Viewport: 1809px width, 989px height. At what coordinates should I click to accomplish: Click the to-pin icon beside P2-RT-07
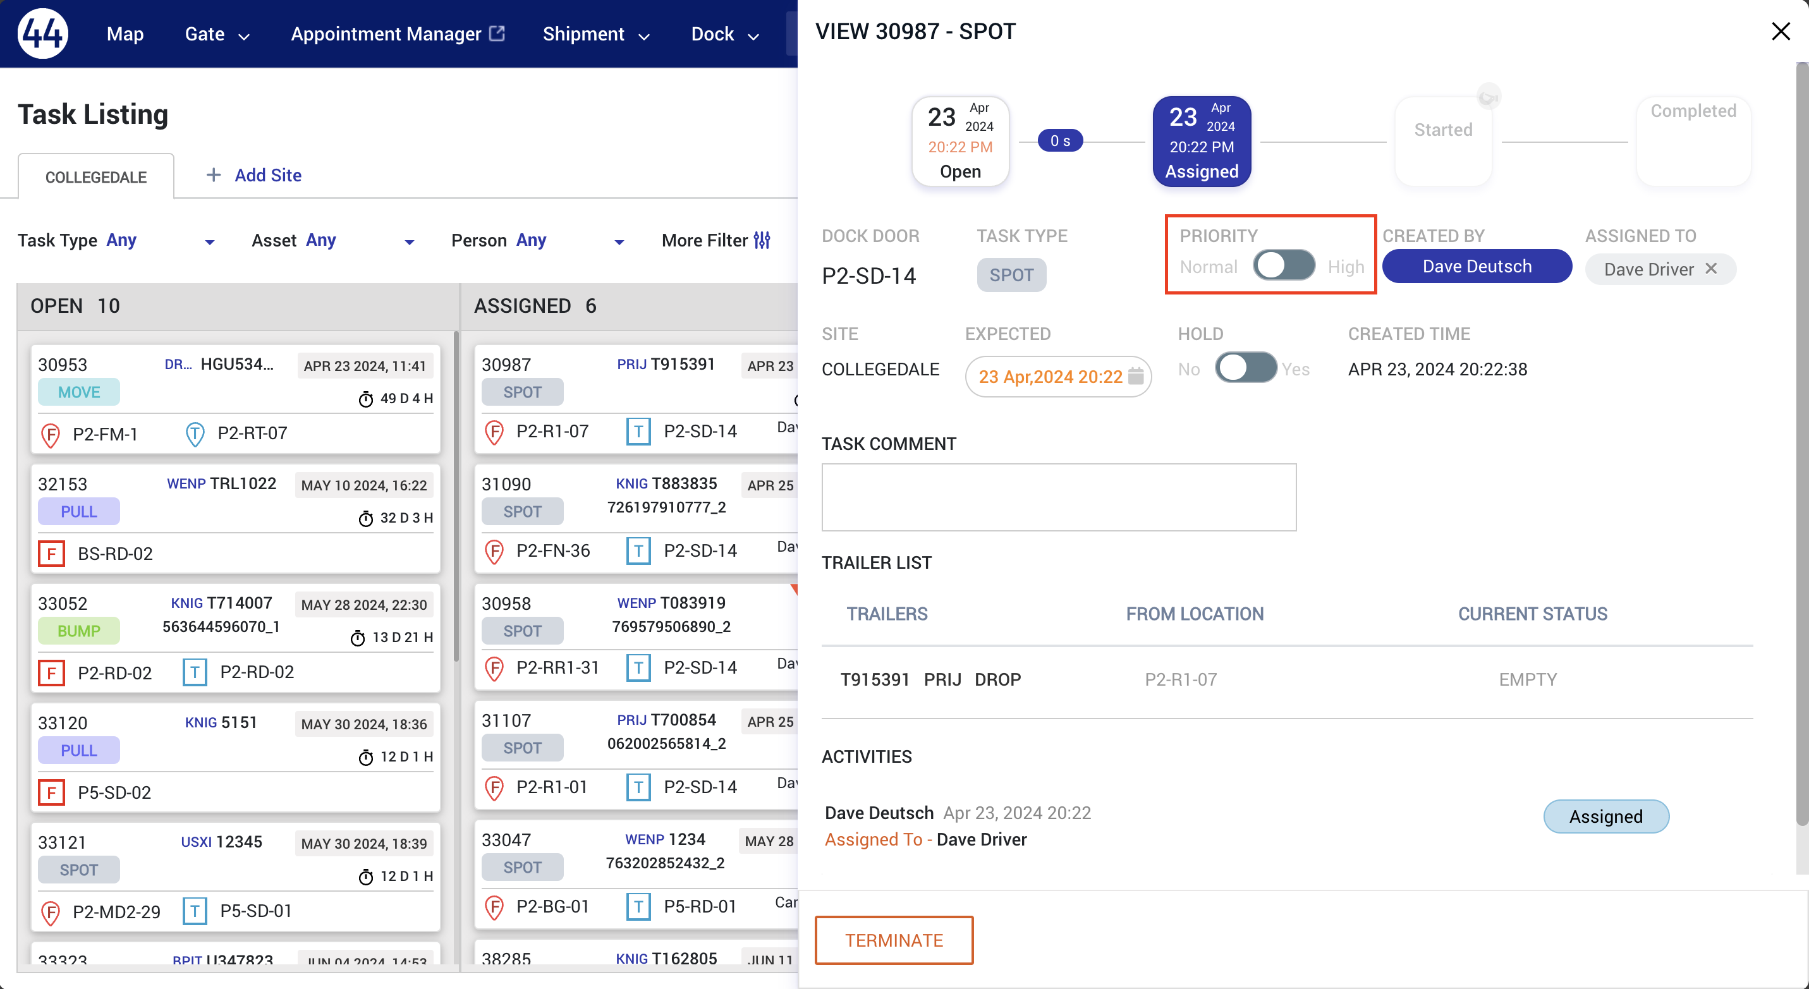coord(195,434)
